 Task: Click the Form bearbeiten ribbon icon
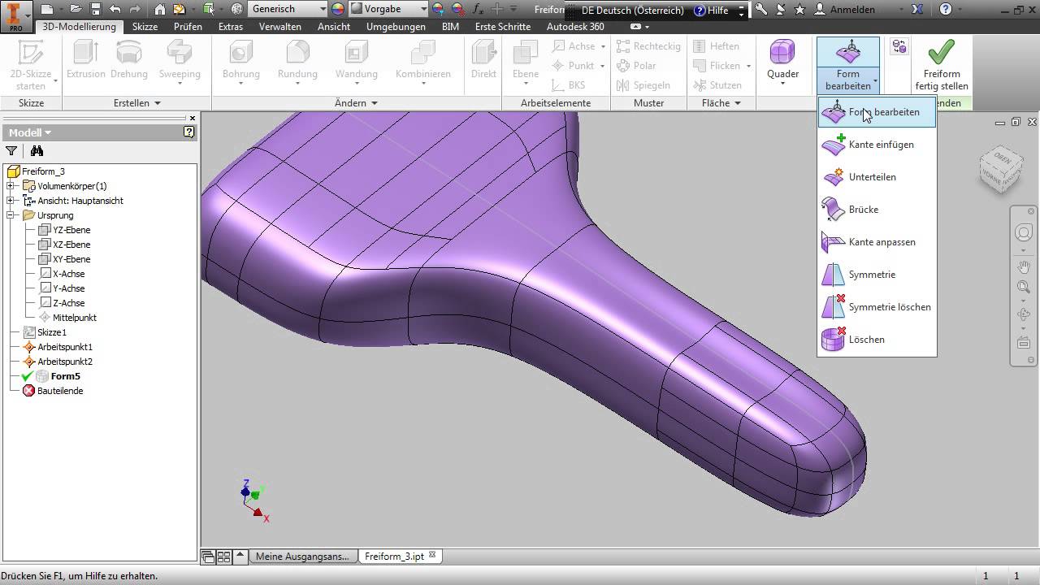point(848,52)
